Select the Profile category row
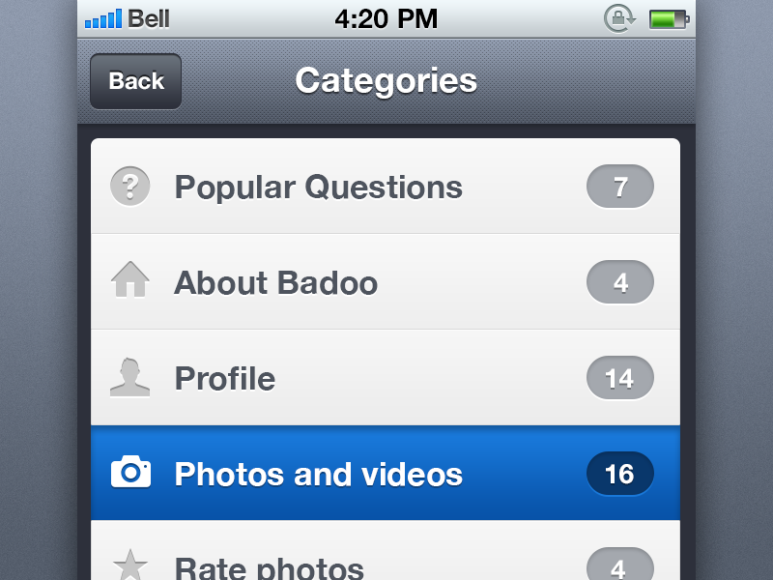 click(225, 378)
